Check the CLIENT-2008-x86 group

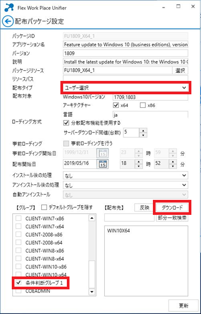pos(18,234)
